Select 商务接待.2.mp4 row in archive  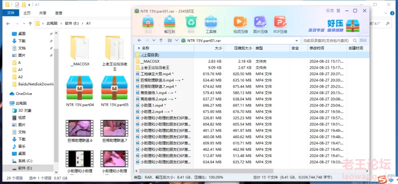pyautogui.click(x=251, y=99)
